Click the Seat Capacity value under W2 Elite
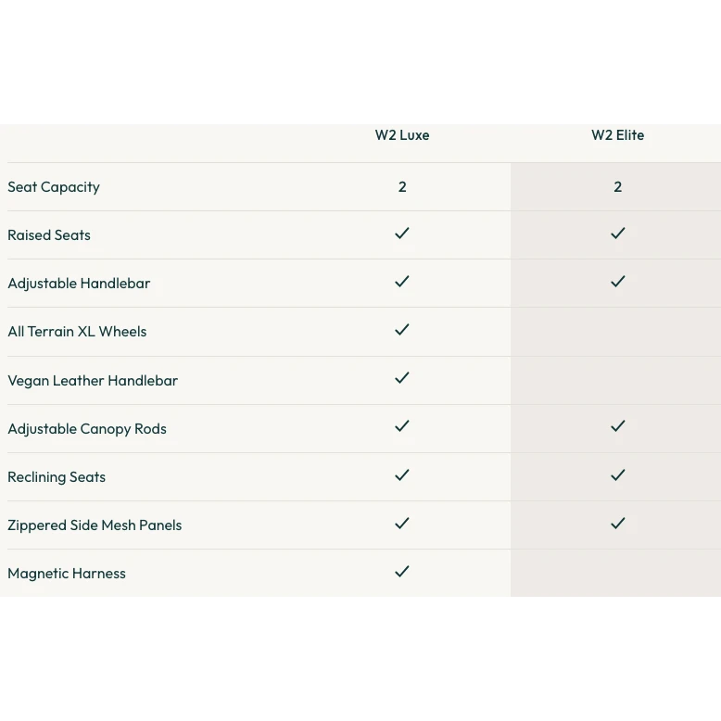 coord(618,187)
